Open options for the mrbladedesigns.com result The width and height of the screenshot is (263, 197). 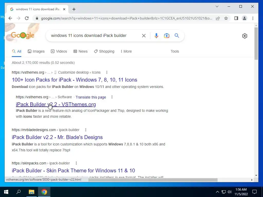click(x=86, y=130)
